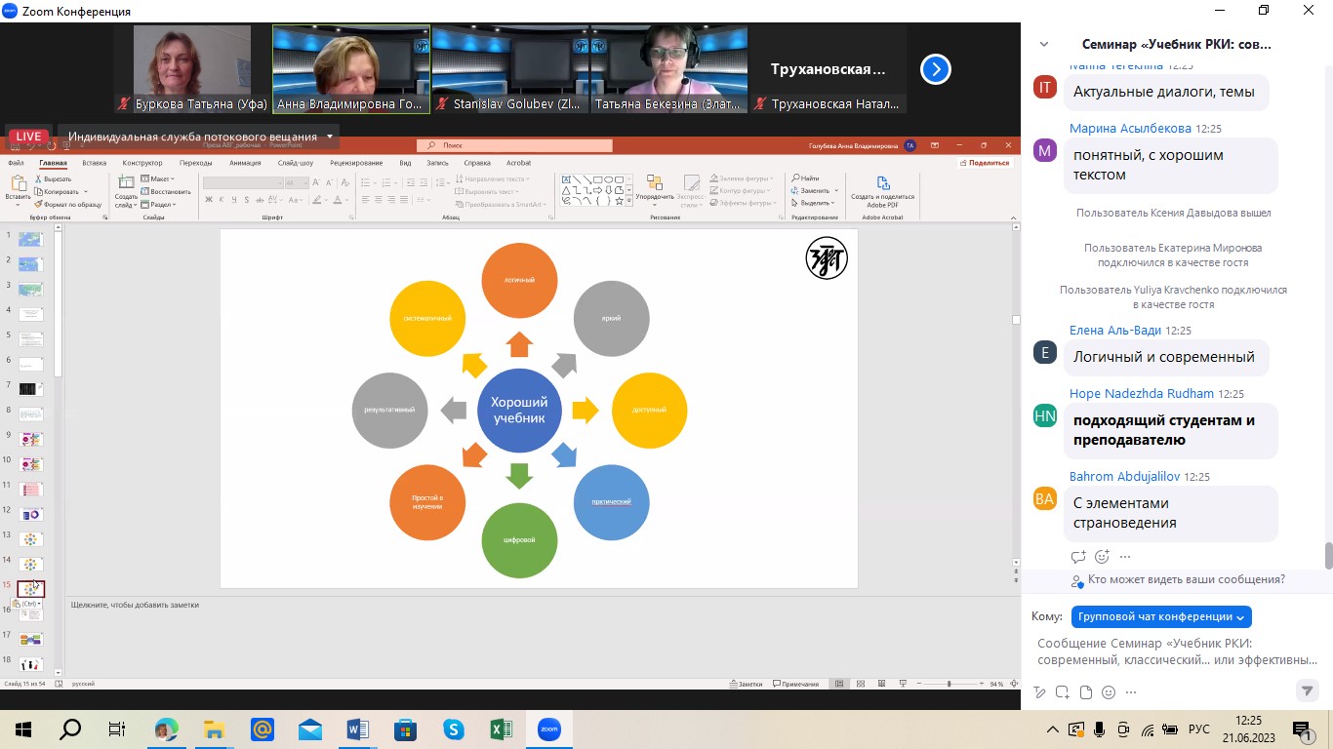The image size is (1333, 749).
Task: Reply in thread to Bahrom Abdujalilov's message
Action: [1078, 557]
